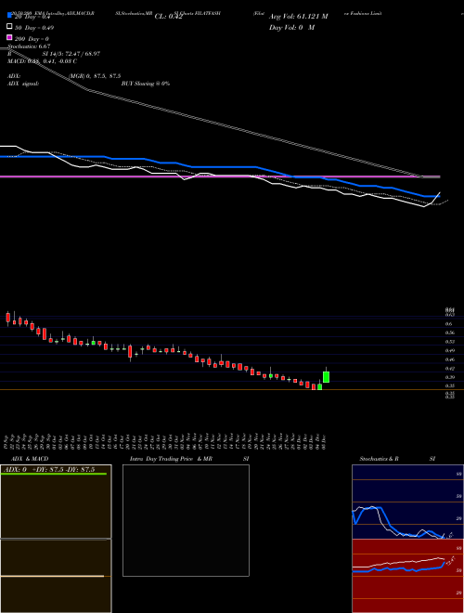Click the empty Intra Day Trading Price chart box
The image size is (464, 613).
186,520
